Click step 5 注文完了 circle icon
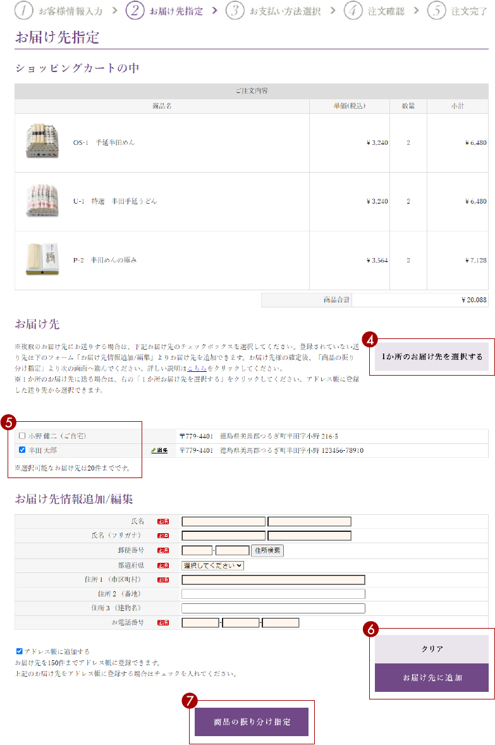 pos(437,11)
